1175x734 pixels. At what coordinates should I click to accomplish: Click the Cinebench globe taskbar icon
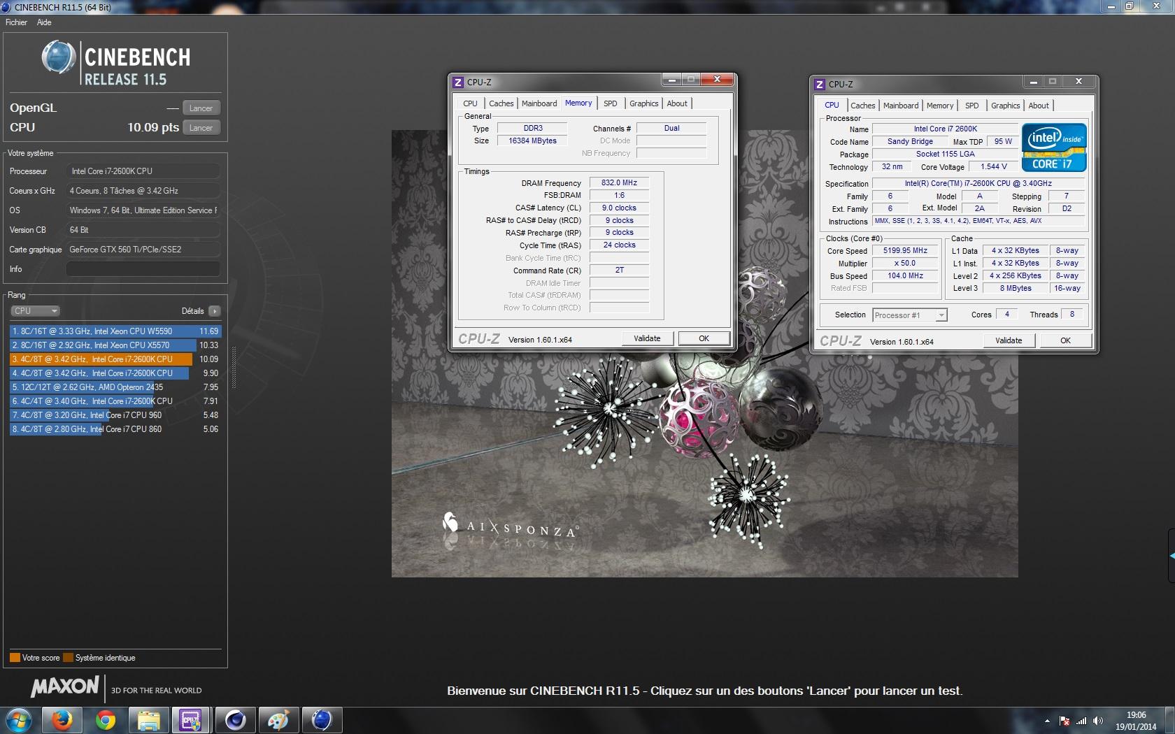(322, 720)
